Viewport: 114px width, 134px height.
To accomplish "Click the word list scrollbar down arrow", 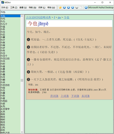I will 22,132.
